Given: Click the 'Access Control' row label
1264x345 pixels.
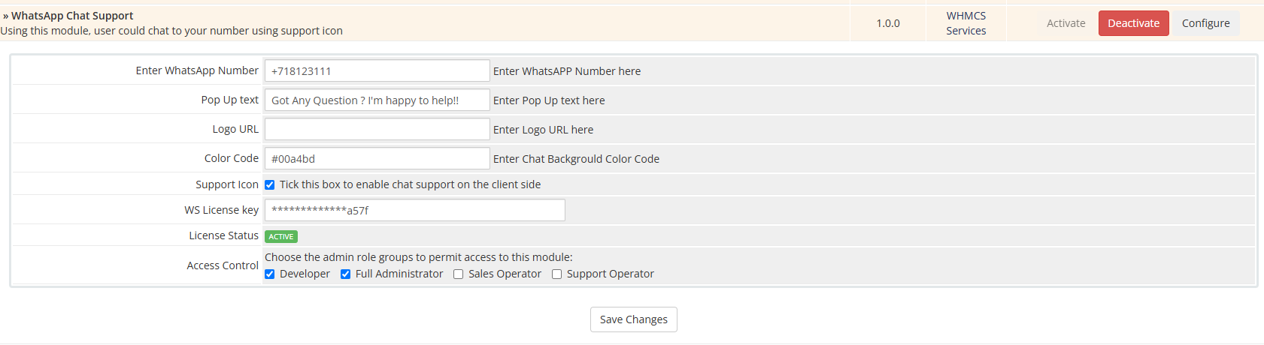Looking at the screenshot, I should 223,265.
